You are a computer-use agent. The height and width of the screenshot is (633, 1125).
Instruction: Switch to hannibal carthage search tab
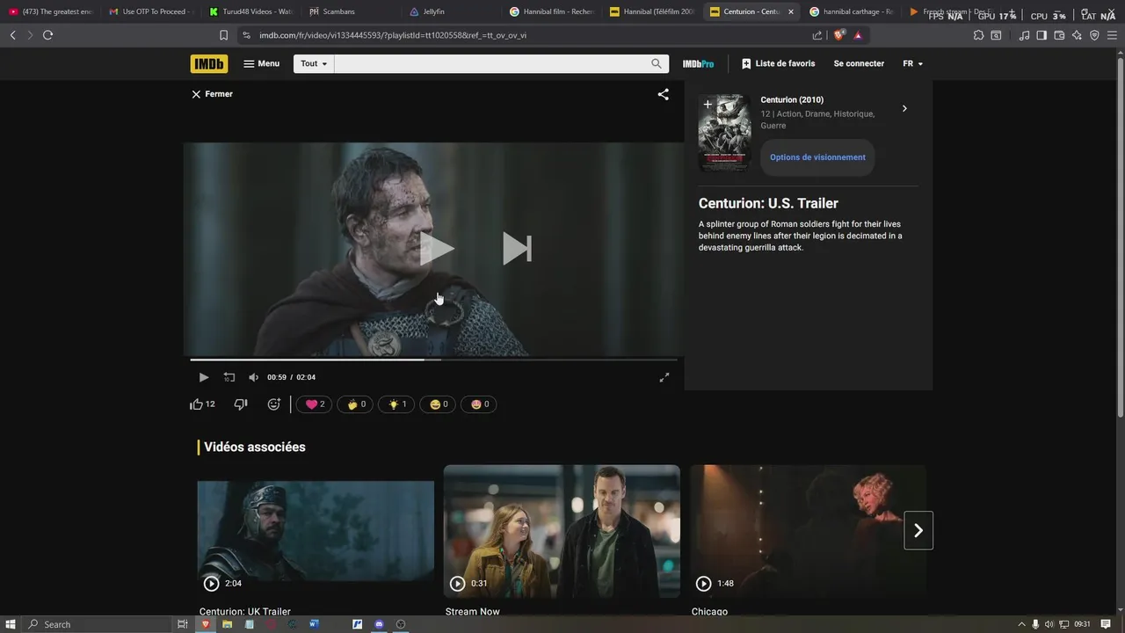tap(852, 11)
